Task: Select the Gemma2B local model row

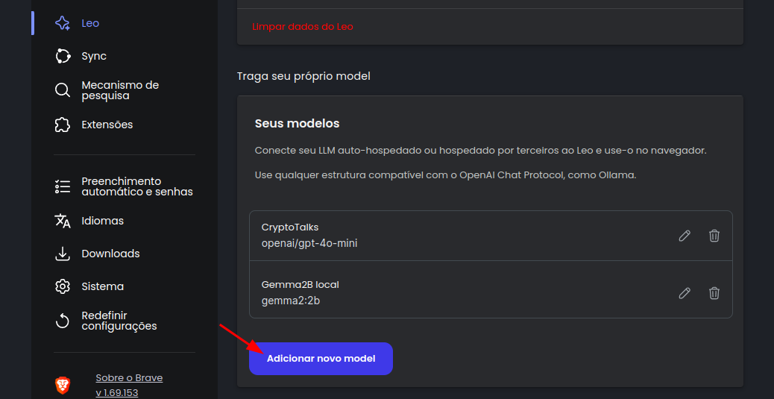Action: click(447, 293)
